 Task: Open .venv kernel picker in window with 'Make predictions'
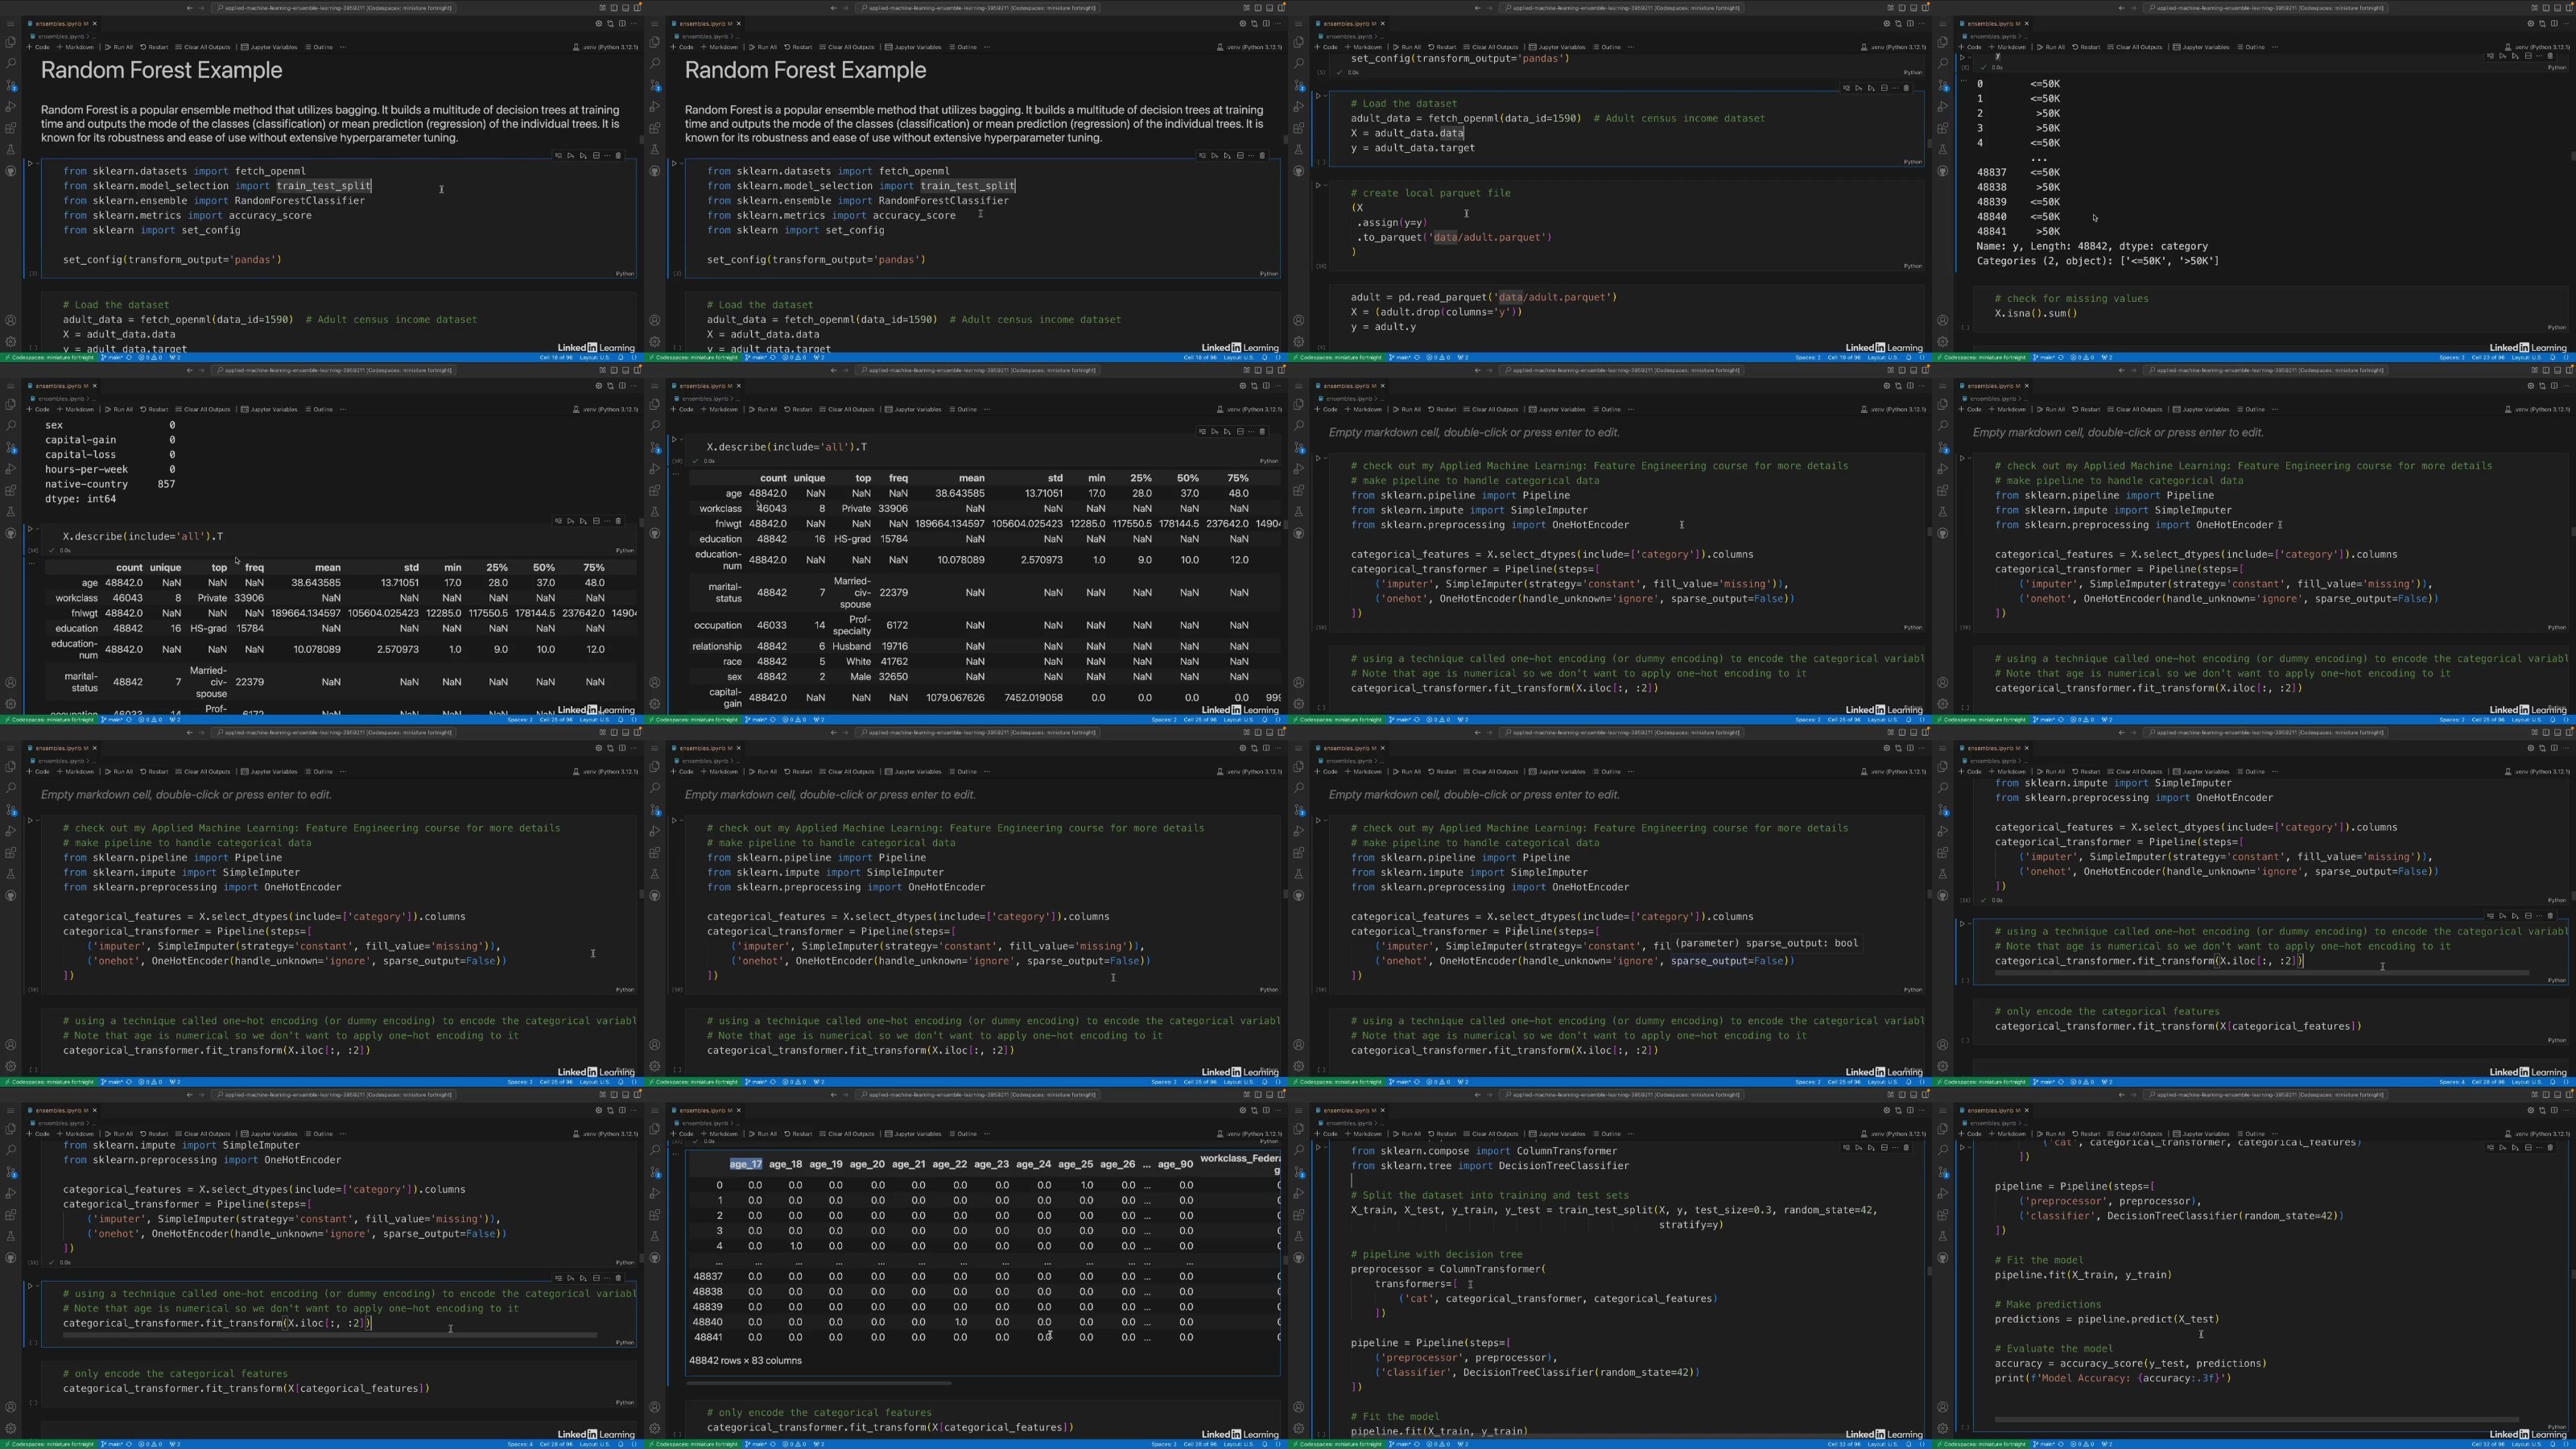pos(2540,1134)
